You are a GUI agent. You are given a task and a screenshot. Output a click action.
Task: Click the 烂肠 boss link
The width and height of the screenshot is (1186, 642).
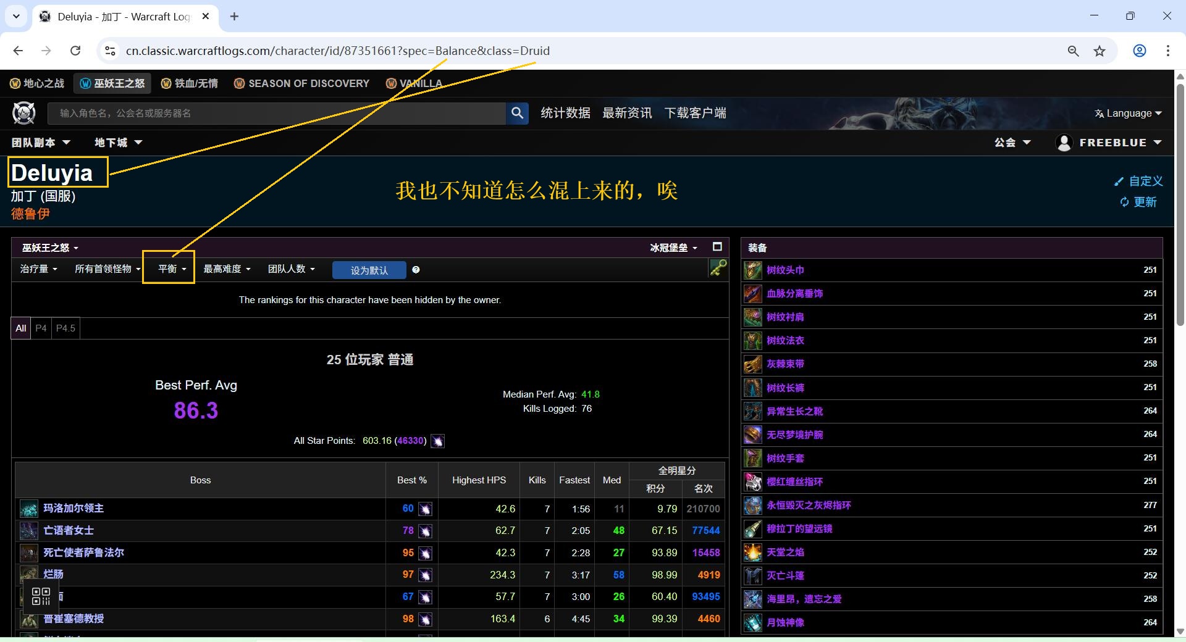[53, 574]
